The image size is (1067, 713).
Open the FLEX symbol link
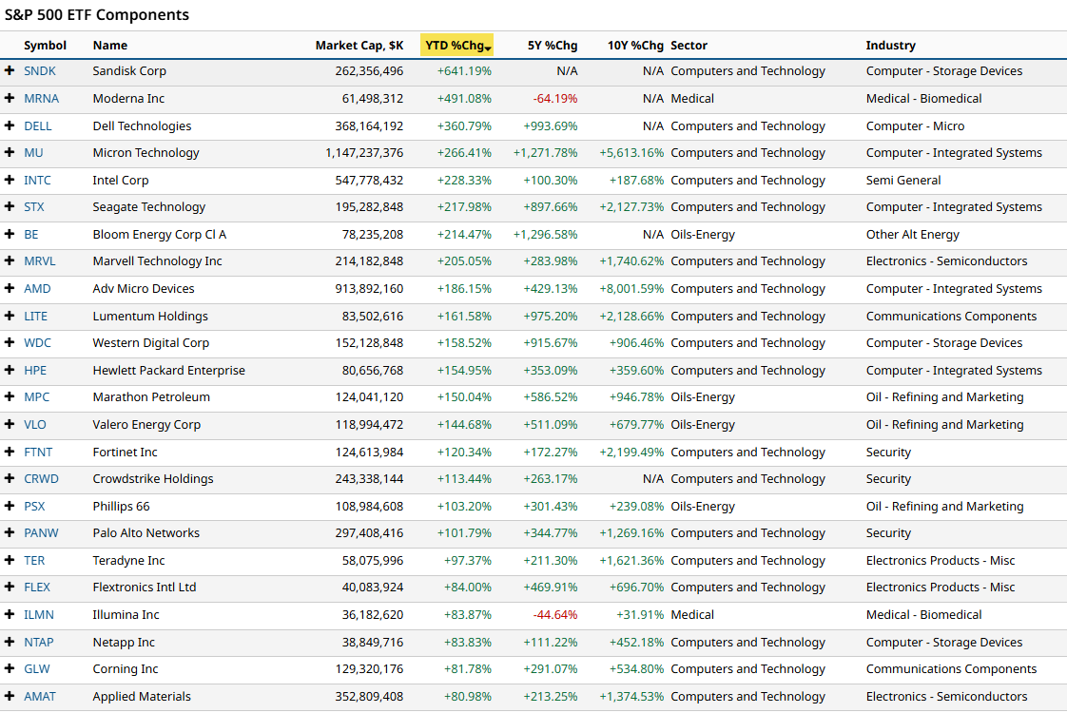coord(37,588)
